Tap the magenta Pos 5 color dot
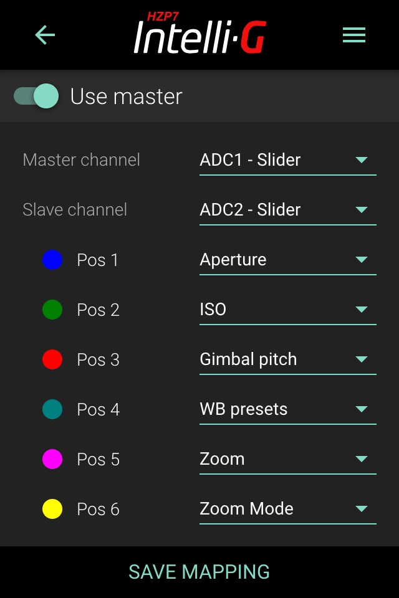The width and height of the screenshot is (399, 598). point(52,459)
